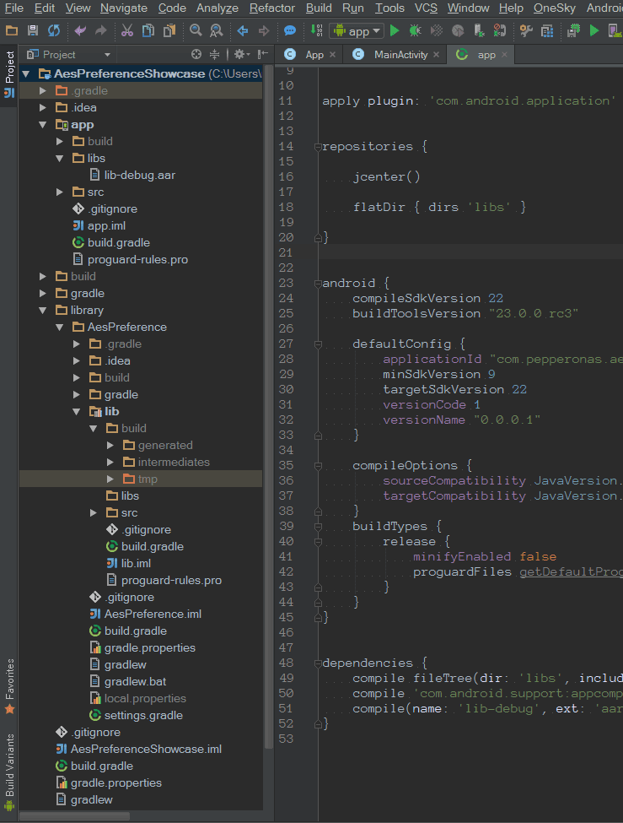Image resolution: width=623 pixels, height=823 pixels.
Task: Click the Find magnifier icon
Action: [196, 30]
